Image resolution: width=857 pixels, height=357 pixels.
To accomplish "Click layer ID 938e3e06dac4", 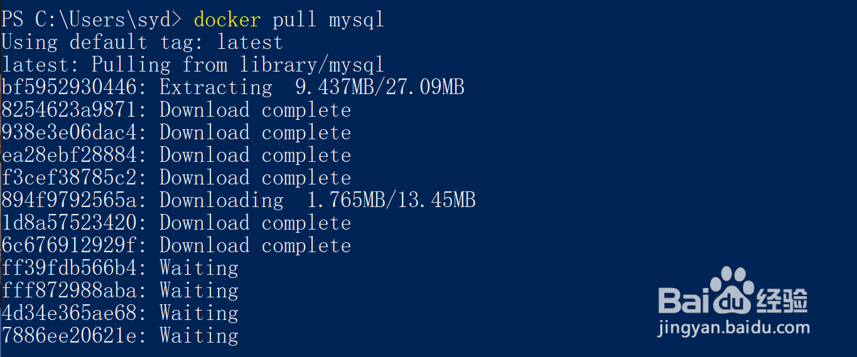I will (69, 132).
